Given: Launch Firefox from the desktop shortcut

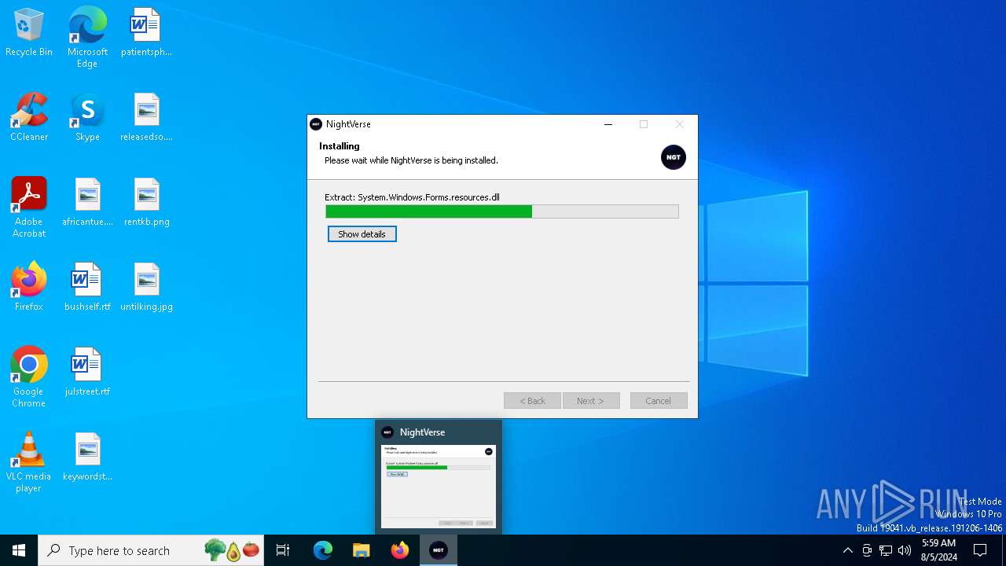Looking at the screenshot, I should (x=29, y=287).
